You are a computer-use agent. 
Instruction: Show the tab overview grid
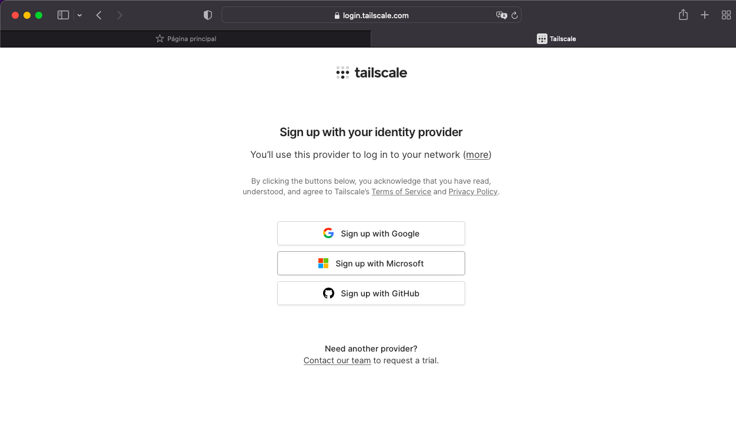726,15
